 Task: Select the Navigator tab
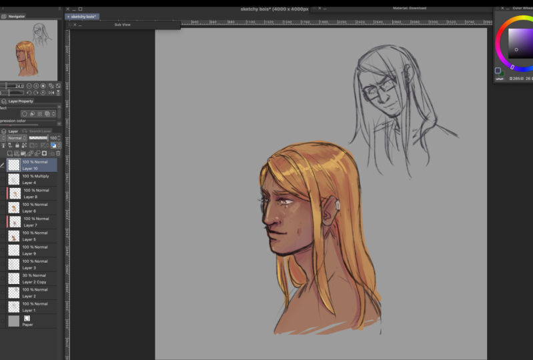[x=13, y=16]
